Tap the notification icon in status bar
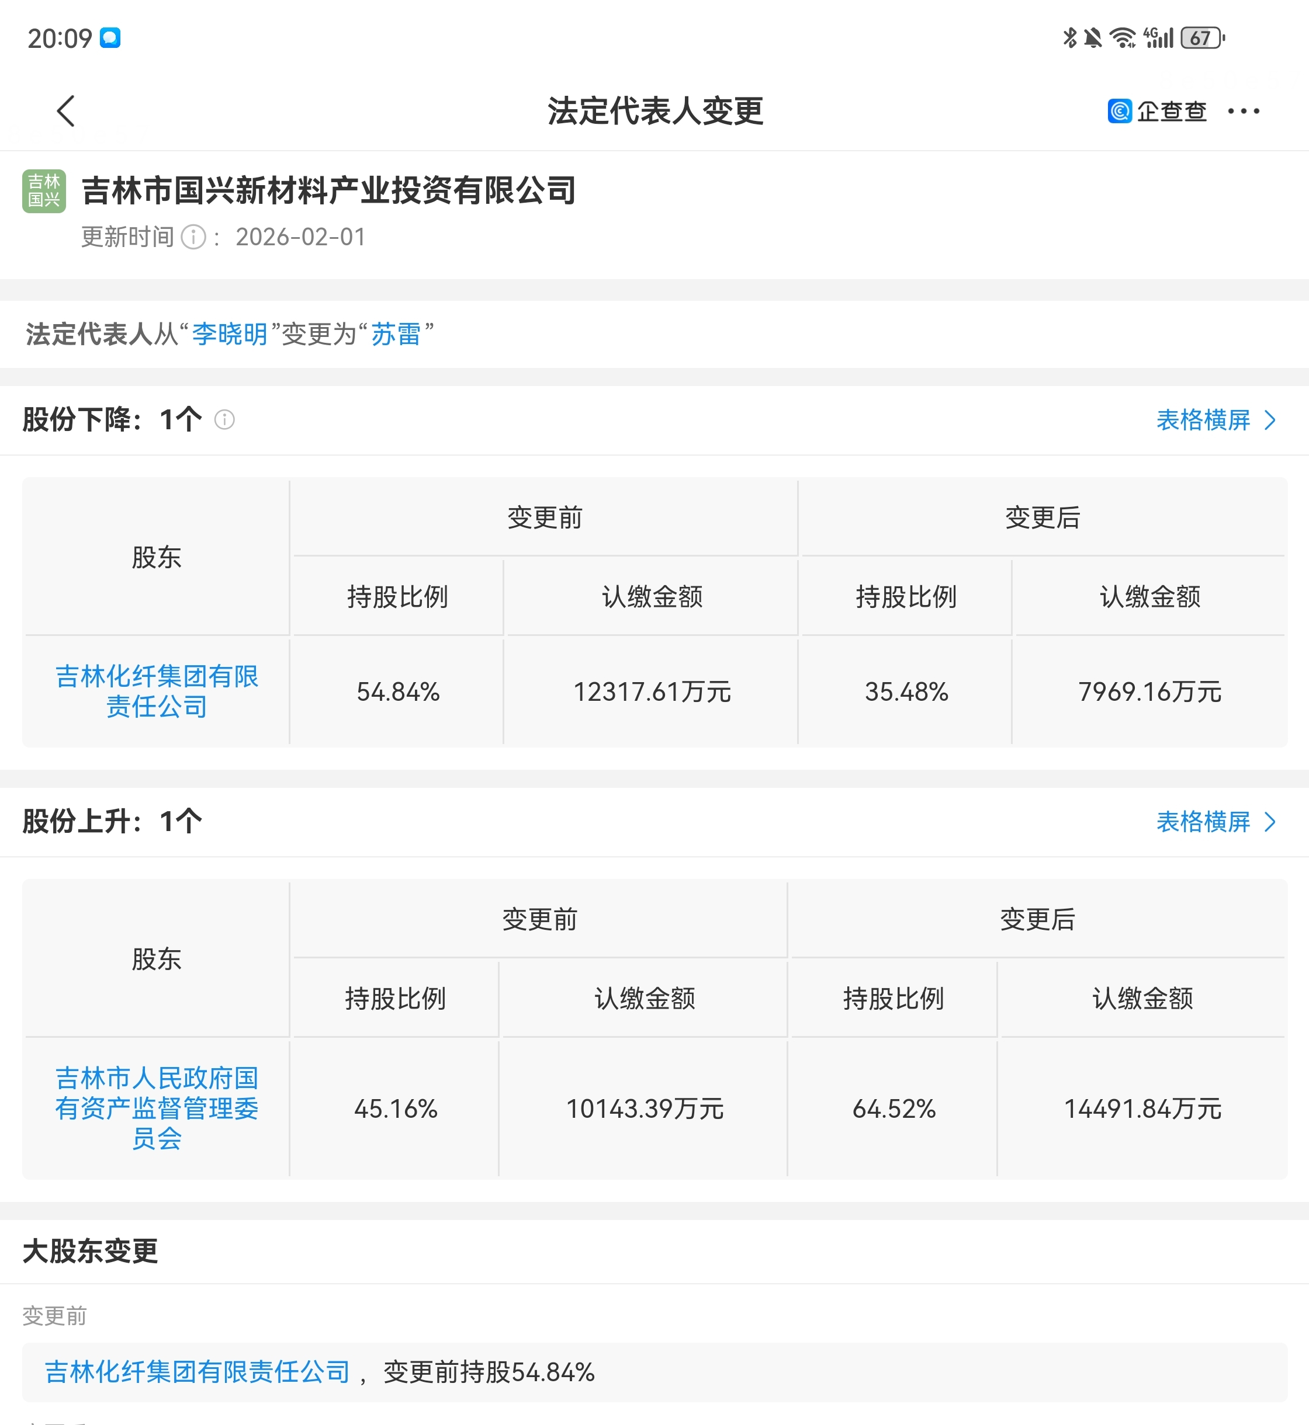 click(110, 37)
